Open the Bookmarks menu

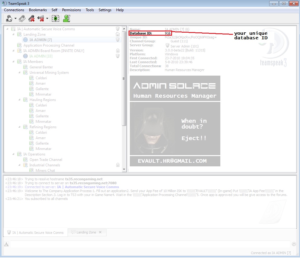coord(38,10)
